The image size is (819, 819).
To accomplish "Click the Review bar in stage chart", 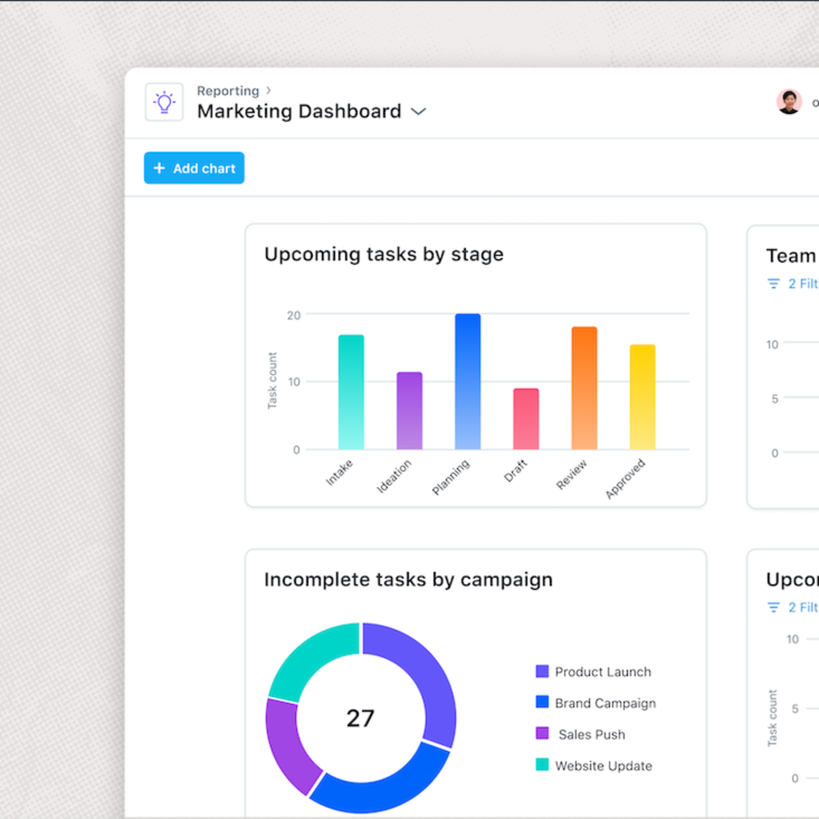I will pyautogui.click(x=584, y=388).
